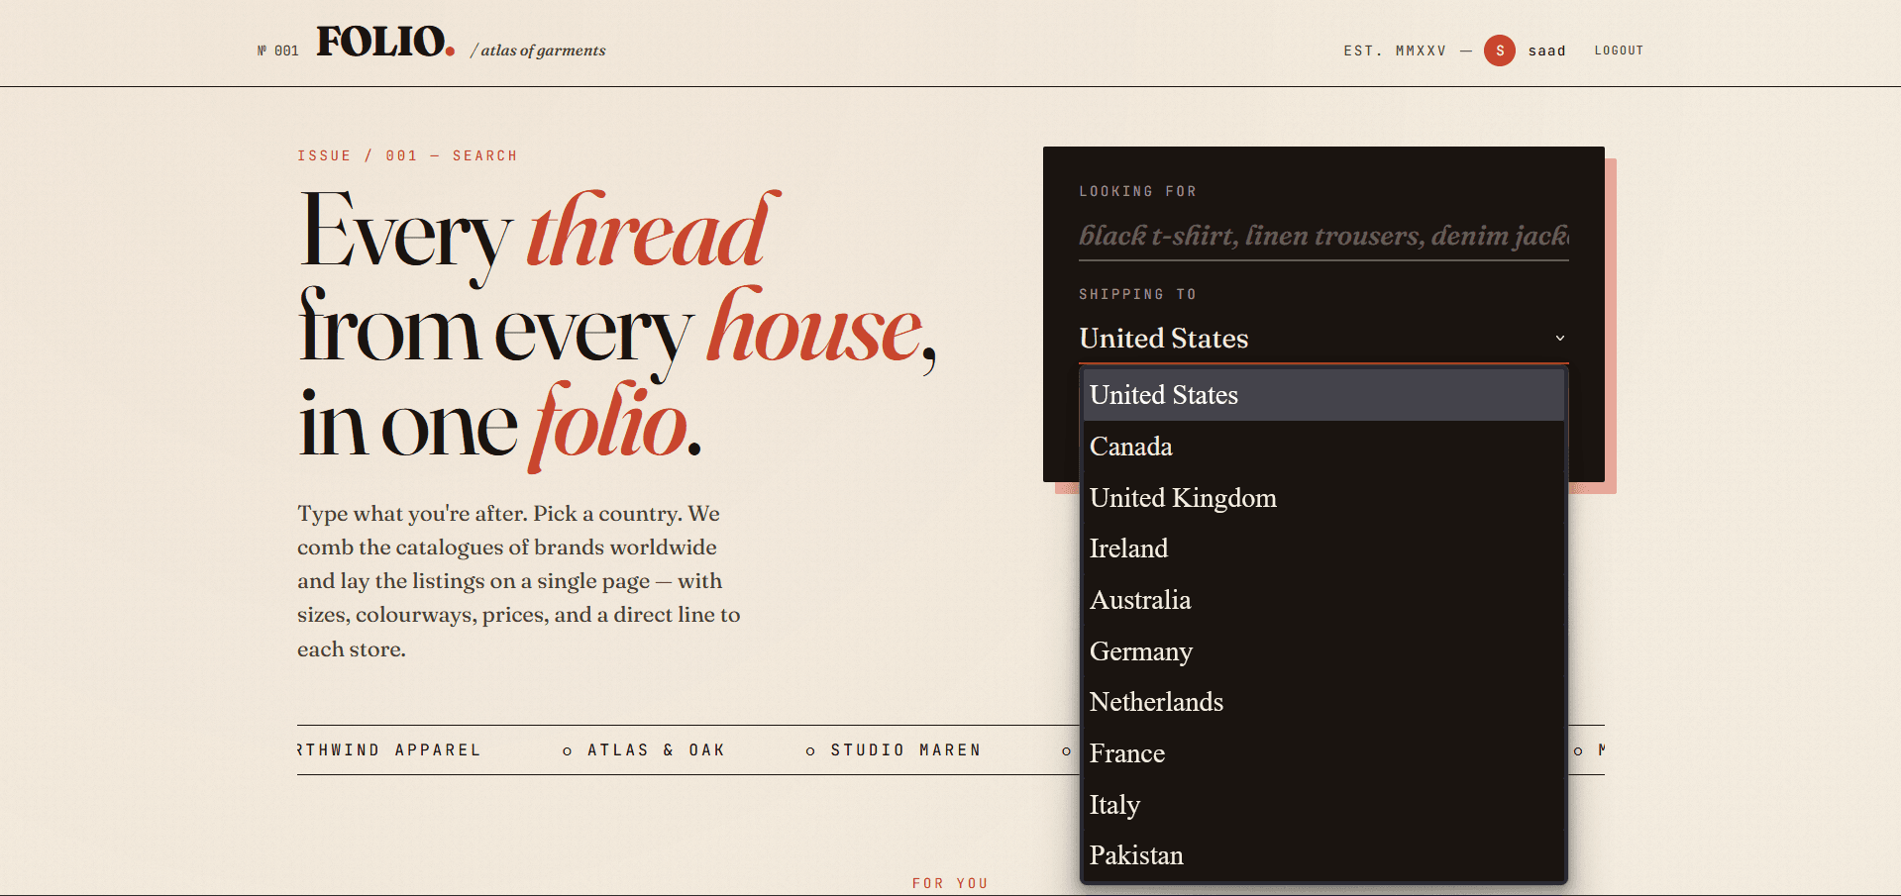Click the № 001 issue number
The width and height of the screenshot is (1901, 896).
[277, 50]
